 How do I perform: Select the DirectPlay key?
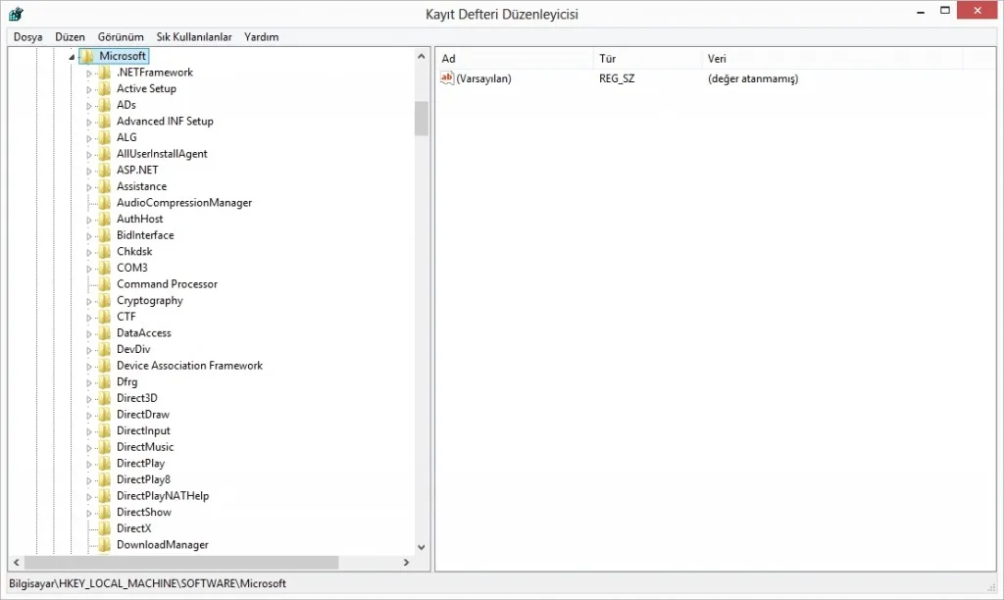point(141,463)
